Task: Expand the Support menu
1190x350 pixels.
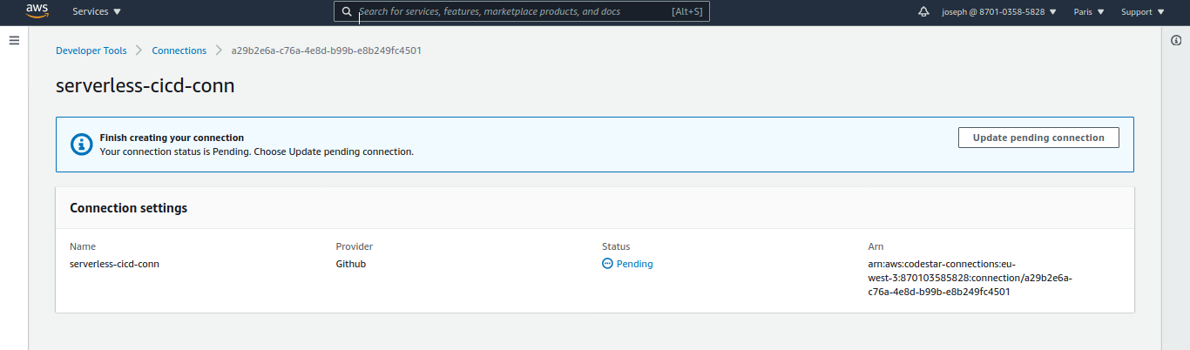Action: click(x=1142, y=12)
